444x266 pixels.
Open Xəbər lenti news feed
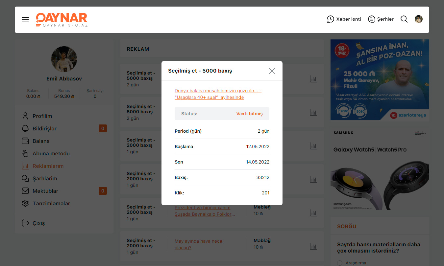344,19
